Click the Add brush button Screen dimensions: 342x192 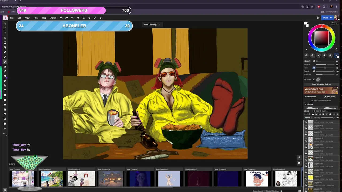329,97
